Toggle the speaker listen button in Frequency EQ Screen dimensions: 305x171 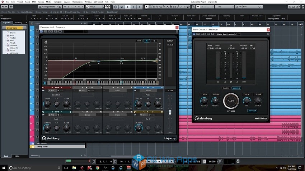click(147, 41)
